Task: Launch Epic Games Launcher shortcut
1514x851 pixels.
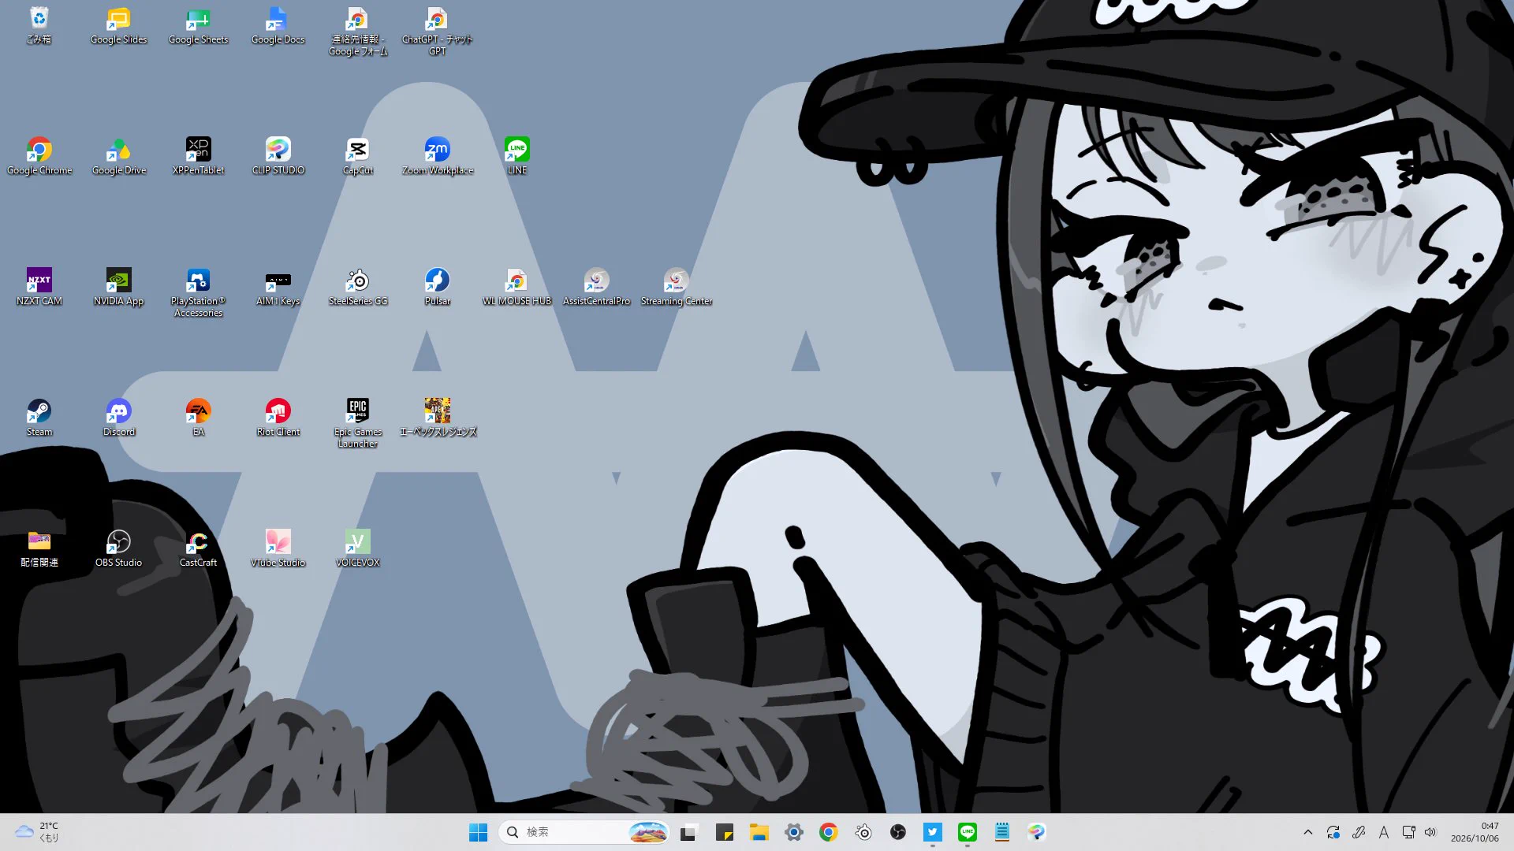Action: pyautogui.click(x=357, y=424)
